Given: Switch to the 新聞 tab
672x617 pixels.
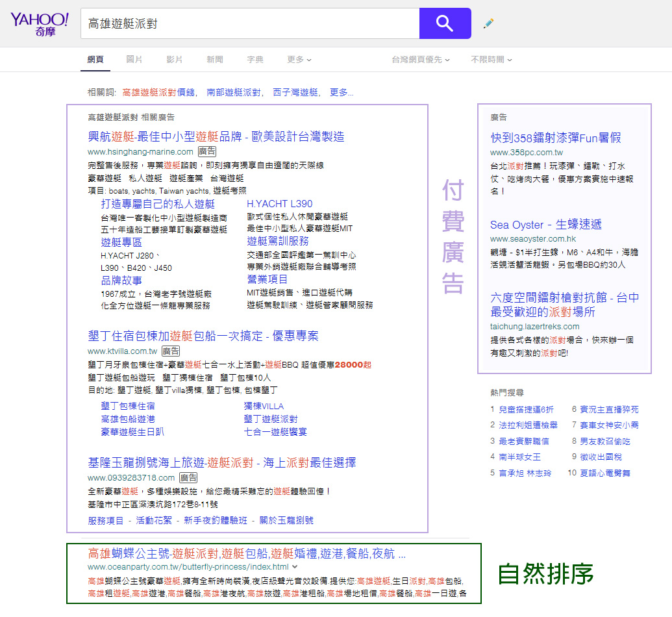Looking at the screenshot, I should (x=215, y=60).
